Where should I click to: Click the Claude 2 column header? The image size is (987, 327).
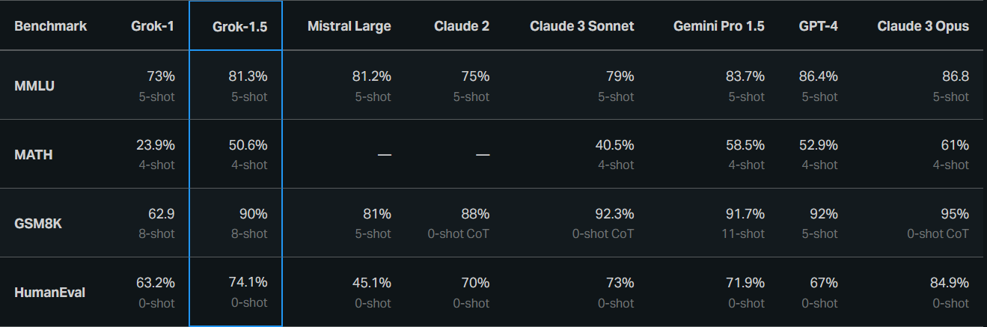pyautogui.click(x=462, y=26)
